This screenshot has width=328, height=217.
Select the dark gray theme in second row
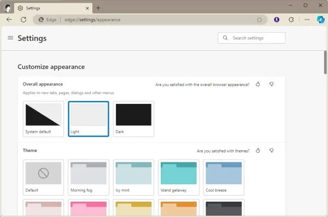pyautogui.click(x=224, y=208)
